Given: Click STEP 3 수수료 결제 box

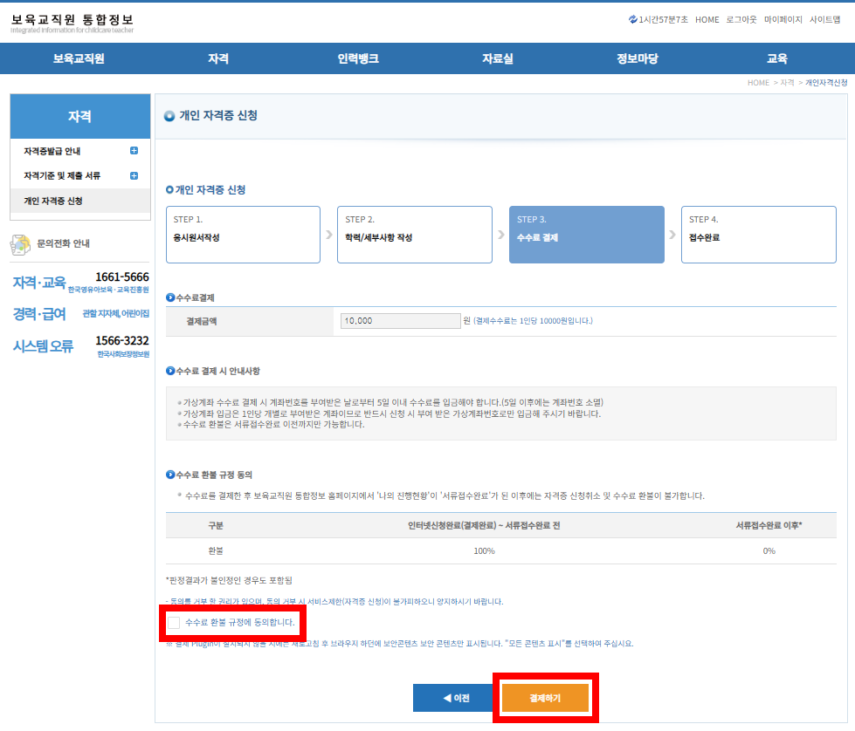Looking at the screenshot, I should click(x=587, y=235).
